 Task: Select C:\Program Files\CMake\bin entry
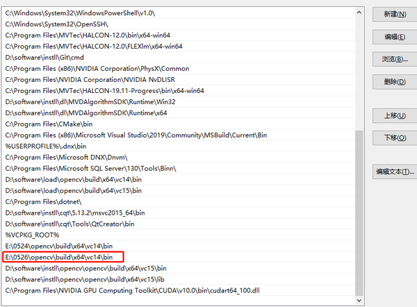[x=179, y=124]
